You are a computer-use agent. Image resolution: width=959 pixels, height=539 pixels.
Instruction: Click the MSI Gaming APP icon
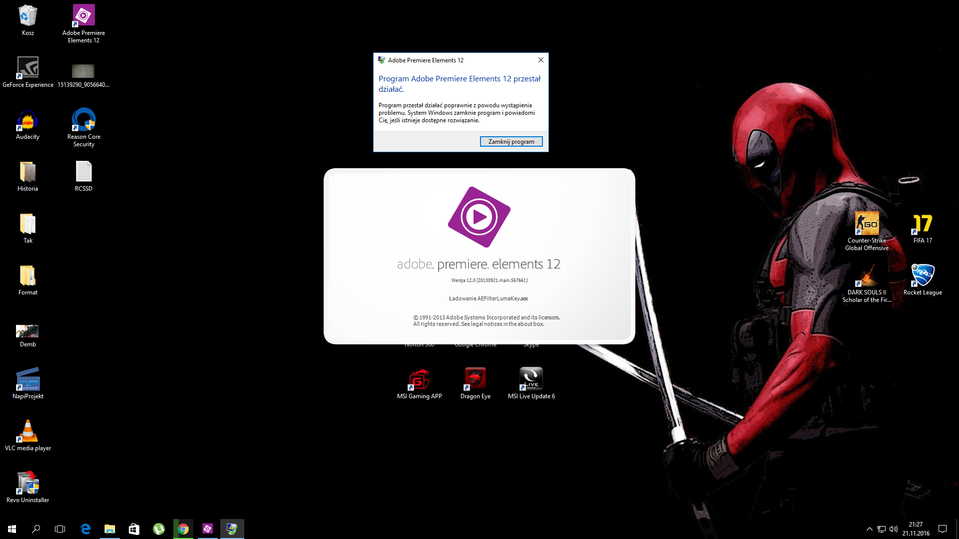pyautogui.click(x=419, y=380)
